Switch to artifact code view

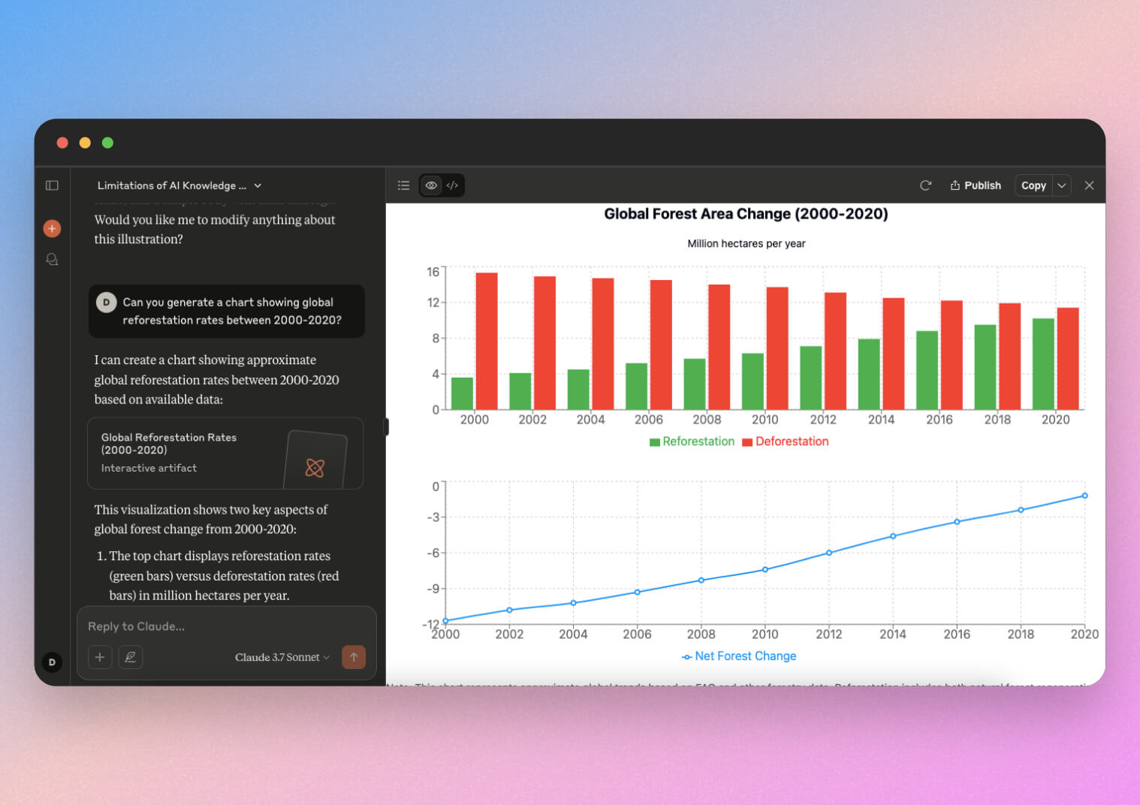(x=452, y=185)
